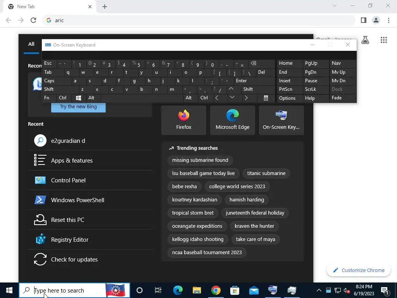Open Mail app from taskbar

pyautogui.click(x=254, y=290)
